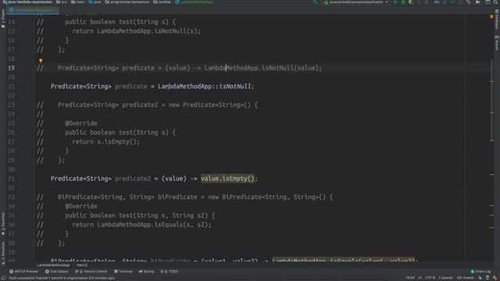The width and height of the screenshot is (500, 281).
Task: Click fold end marker at line 29
Action: click(34, 160)
